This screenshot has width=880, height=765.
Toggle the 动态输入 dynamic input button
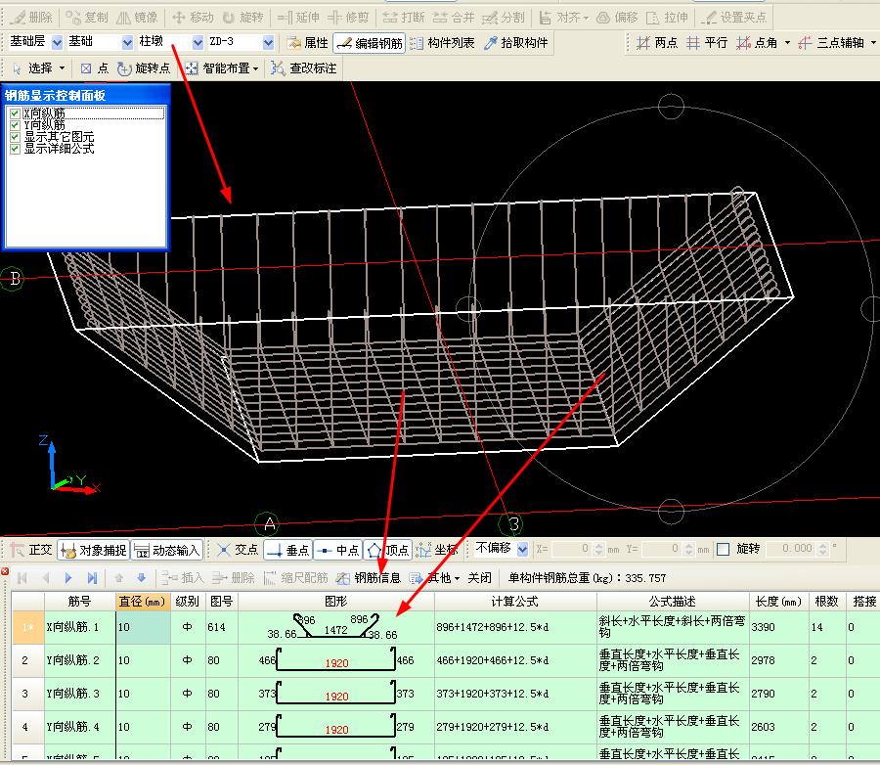coord(167,550)
